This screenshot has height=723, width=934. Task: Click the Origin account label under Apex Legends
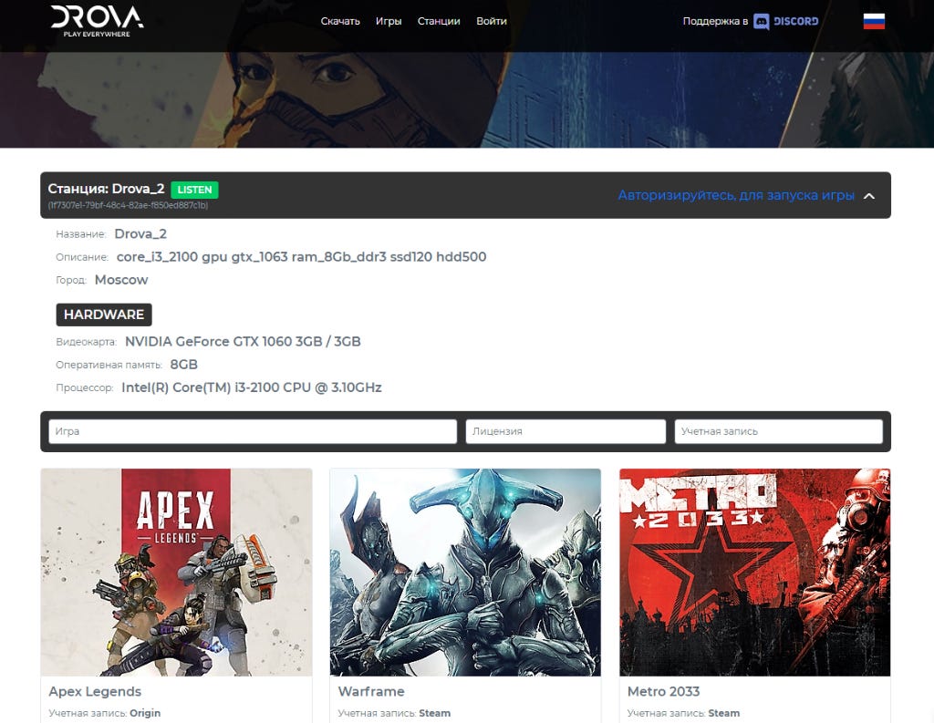click(145, 713)
